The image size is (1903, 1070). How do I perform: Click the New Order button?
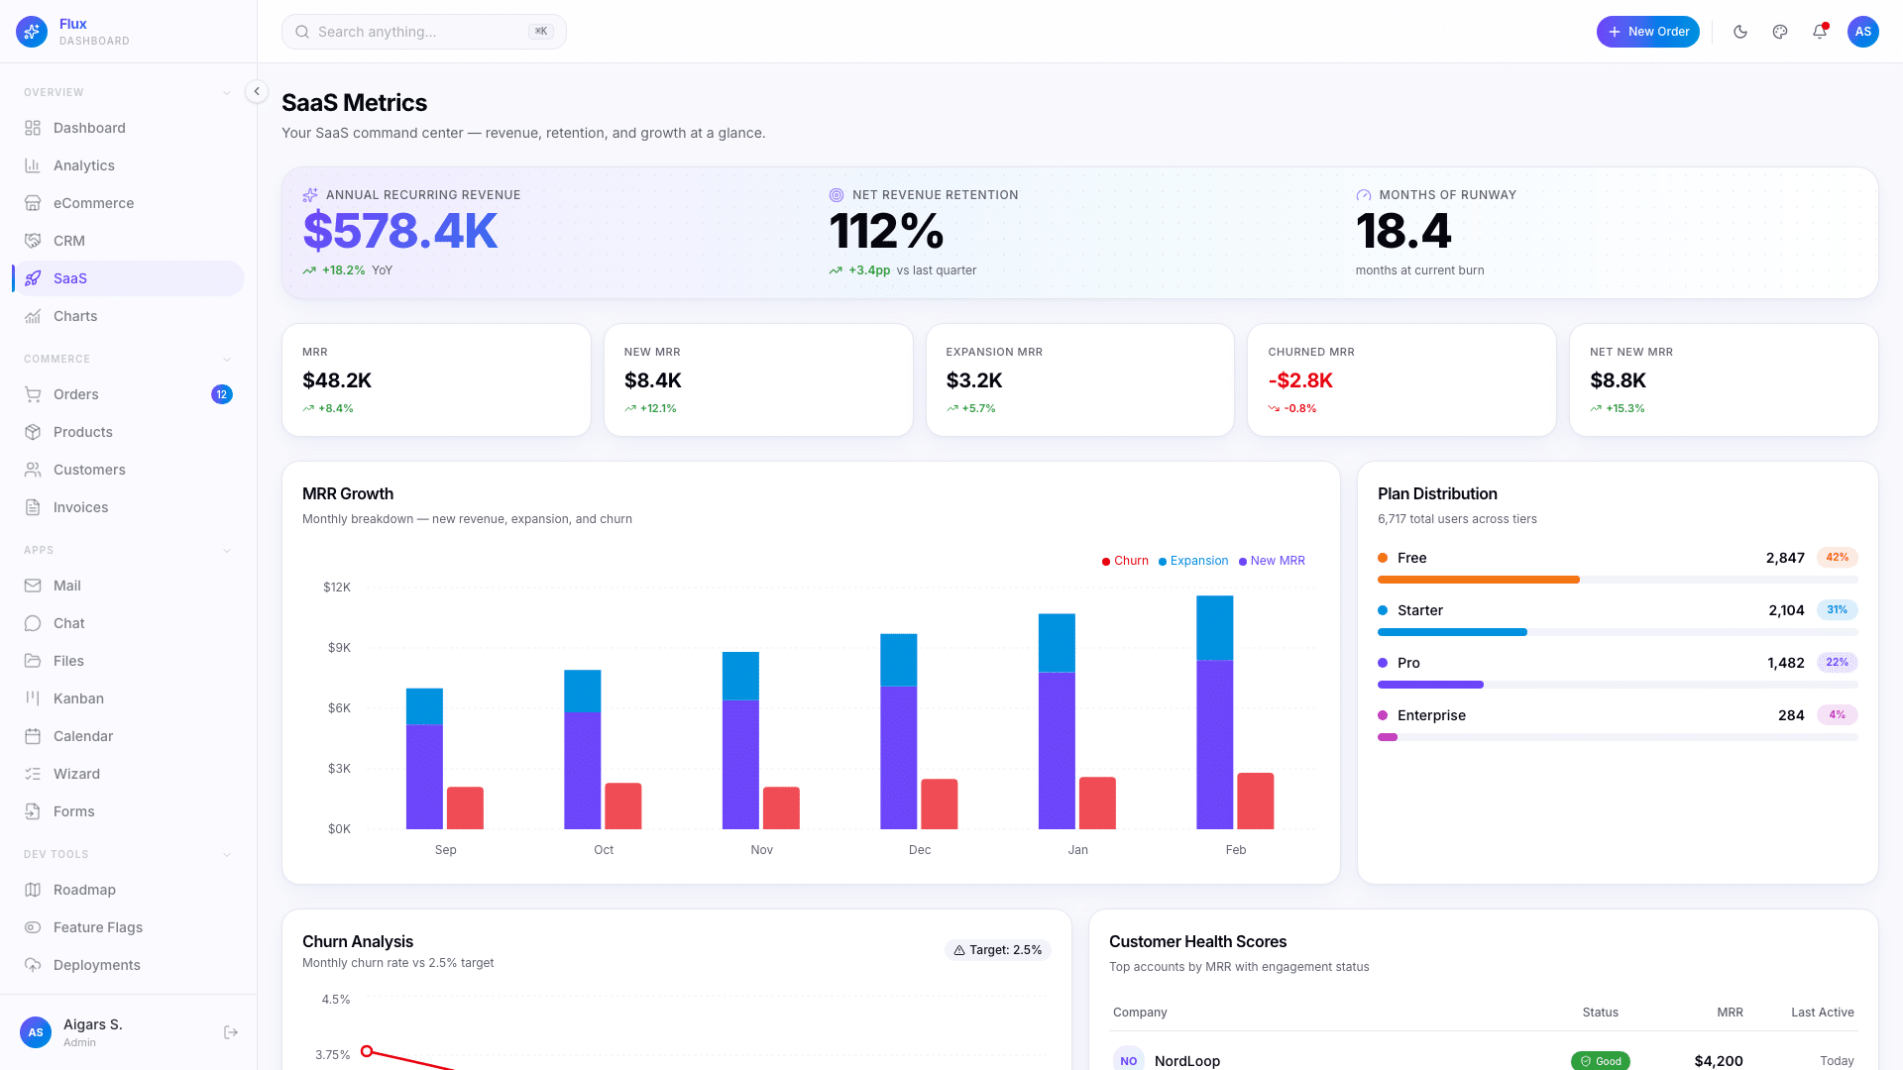(x=1648, y=32)
